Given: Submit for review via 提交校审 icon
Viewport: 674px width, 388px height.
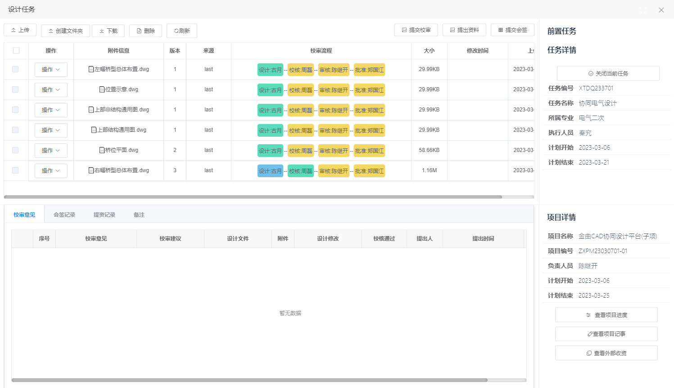Looking at the screenshot, I should pos(404,30).
